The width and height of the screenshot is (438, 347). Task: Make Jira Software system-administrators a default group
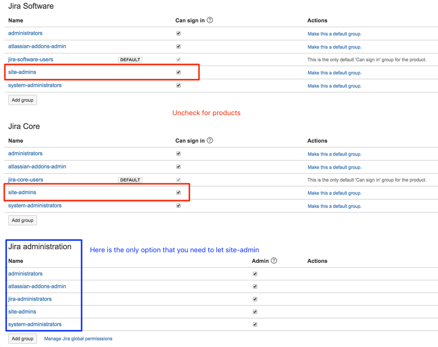(x=335, y=86)
